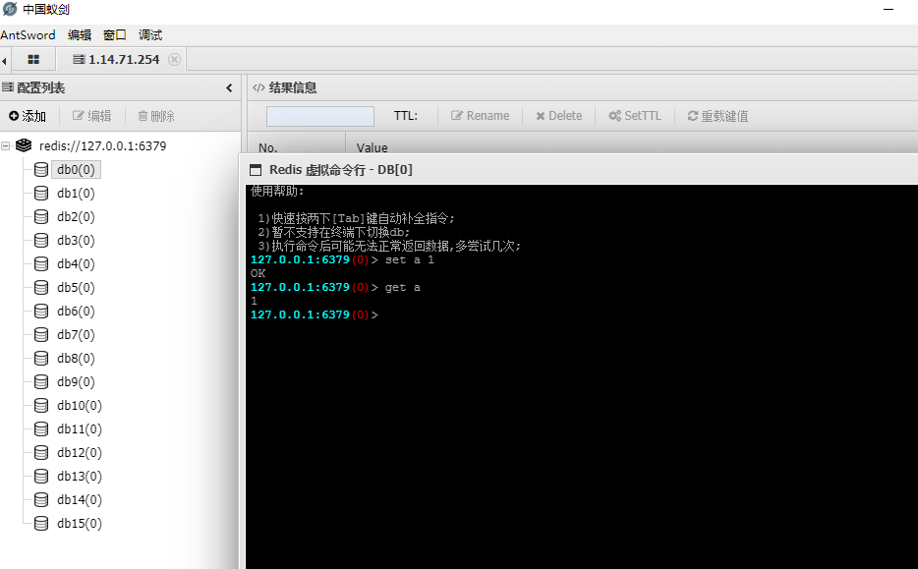918x569 pixels.
Task: Click the 编辑 toolbar button
Action: pos(92,116)
